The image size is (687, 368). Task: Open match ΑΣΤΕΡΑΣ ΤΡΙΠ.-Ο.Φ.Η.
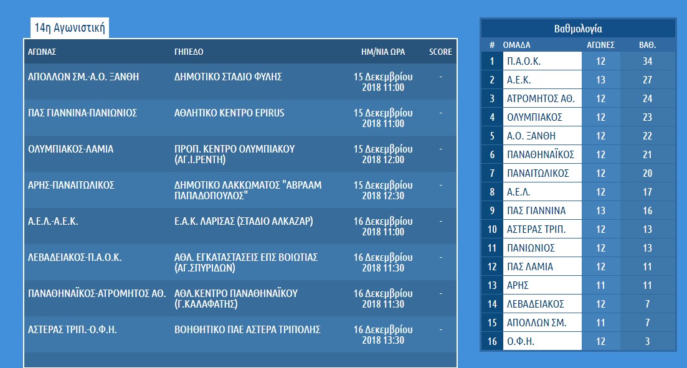(72, 329)
